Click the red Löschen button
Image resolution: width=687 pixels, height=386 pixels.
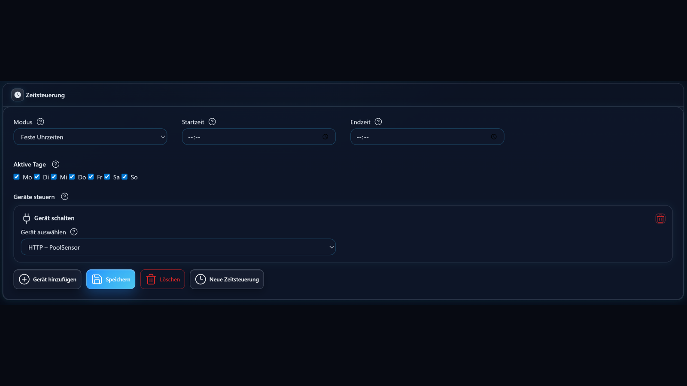coord(162,279)
